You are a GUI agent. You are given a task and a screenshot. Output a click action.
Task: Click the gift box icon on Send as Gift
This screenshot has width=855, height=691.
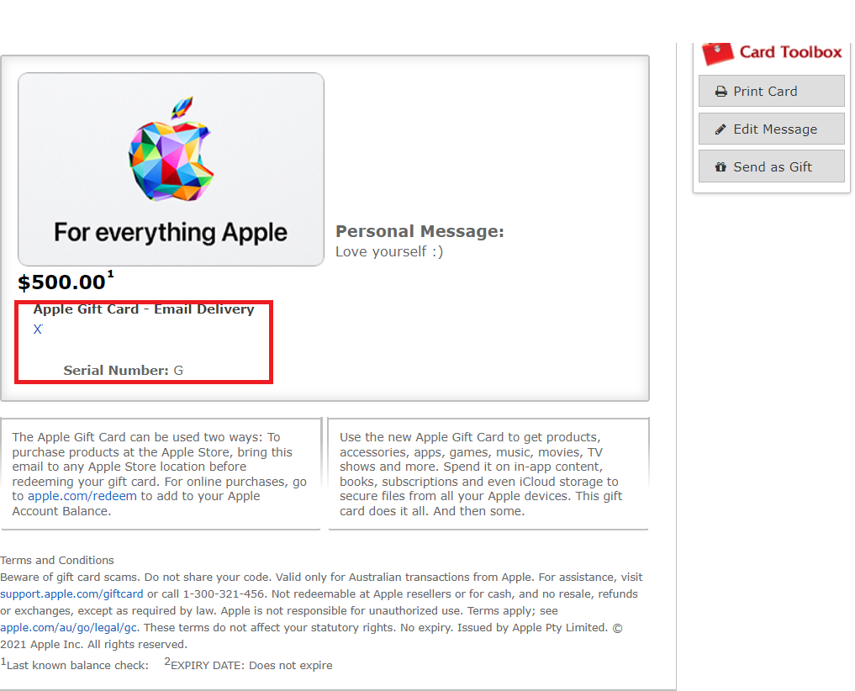[720, 167]
